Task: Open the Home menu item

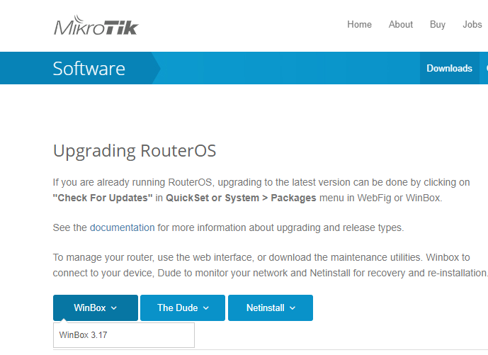Action: 360,24
